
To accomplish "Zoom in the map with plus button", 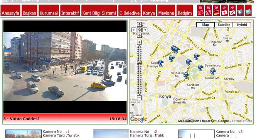I will (x=139, y=42).
